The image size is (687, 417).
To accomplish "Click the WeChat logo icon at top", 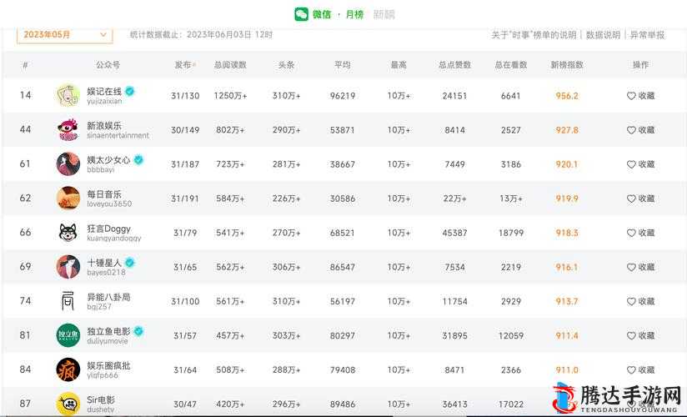I will tap(302, 14).
